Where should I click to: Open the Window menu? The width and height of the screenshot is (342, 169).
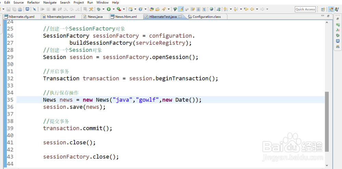pos(102,2)
